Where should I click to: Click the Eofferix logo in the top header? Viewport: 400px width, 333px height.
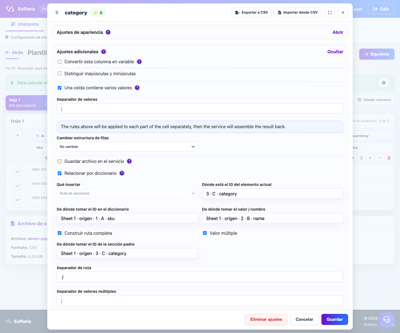[21, 9]
